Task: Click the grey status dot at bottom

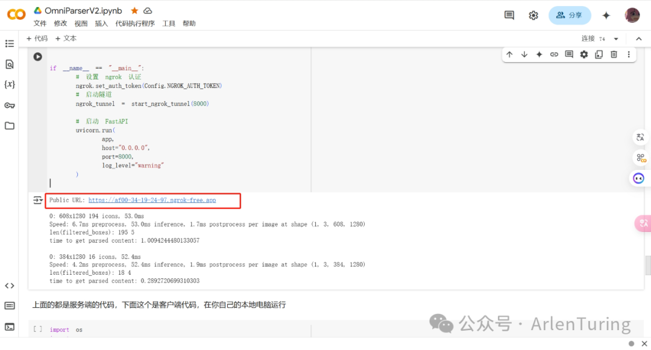Action: [632, 344]
